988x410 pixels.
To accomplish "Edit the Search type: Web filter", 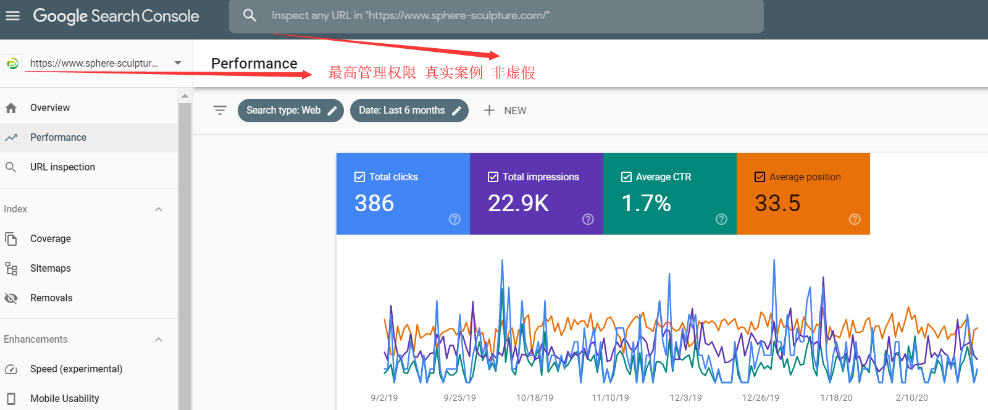I will pos(290,111).
